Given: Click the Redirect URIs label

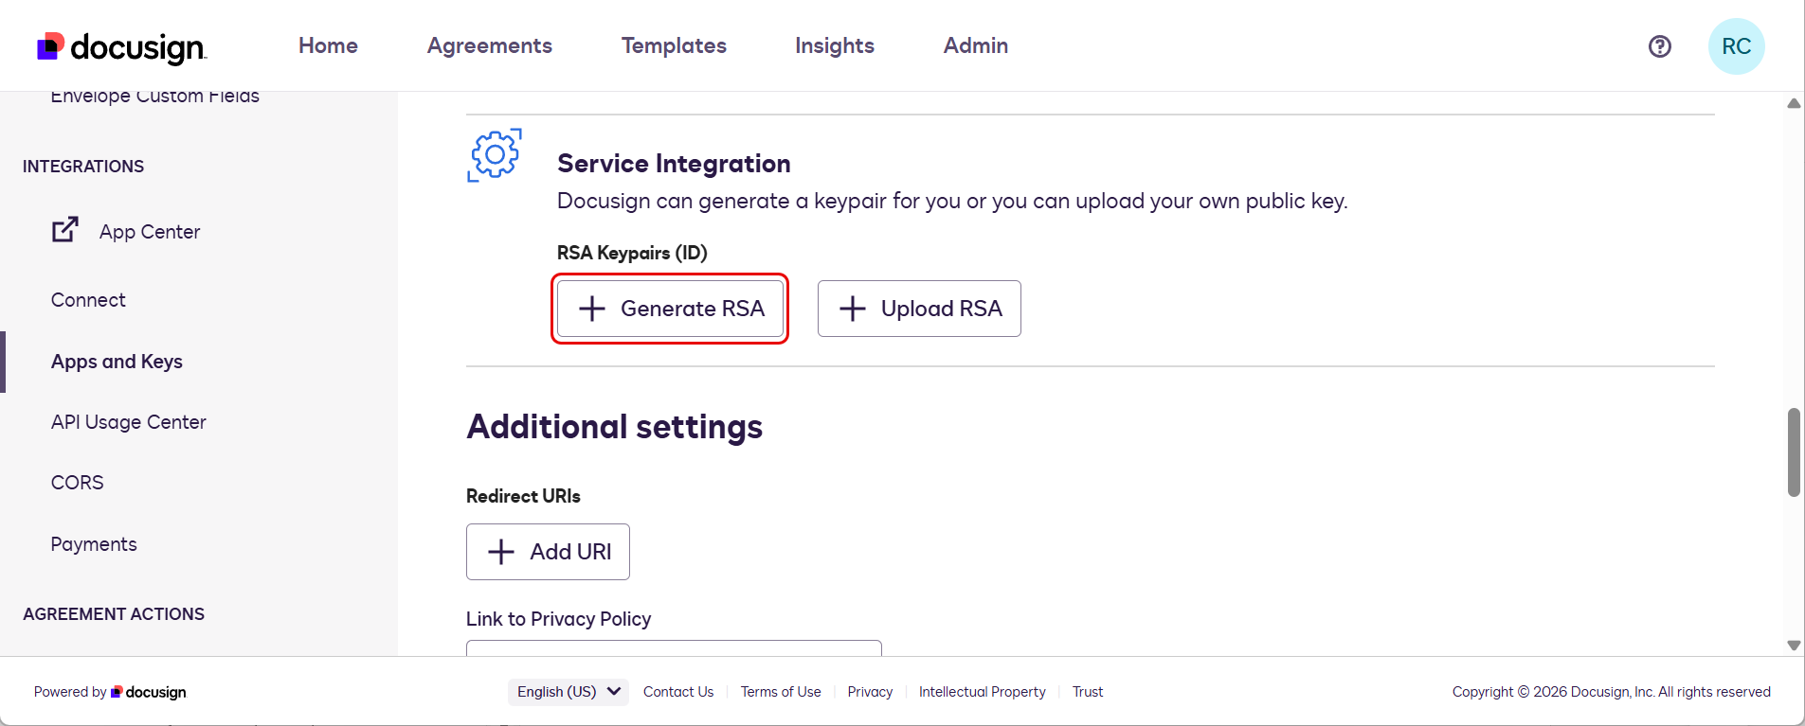Looking at the screenshot, I should (x=523, y=496).
